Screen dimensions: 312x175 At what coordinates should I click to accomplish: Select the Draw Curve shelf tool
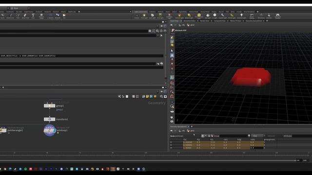pos(10,16)
